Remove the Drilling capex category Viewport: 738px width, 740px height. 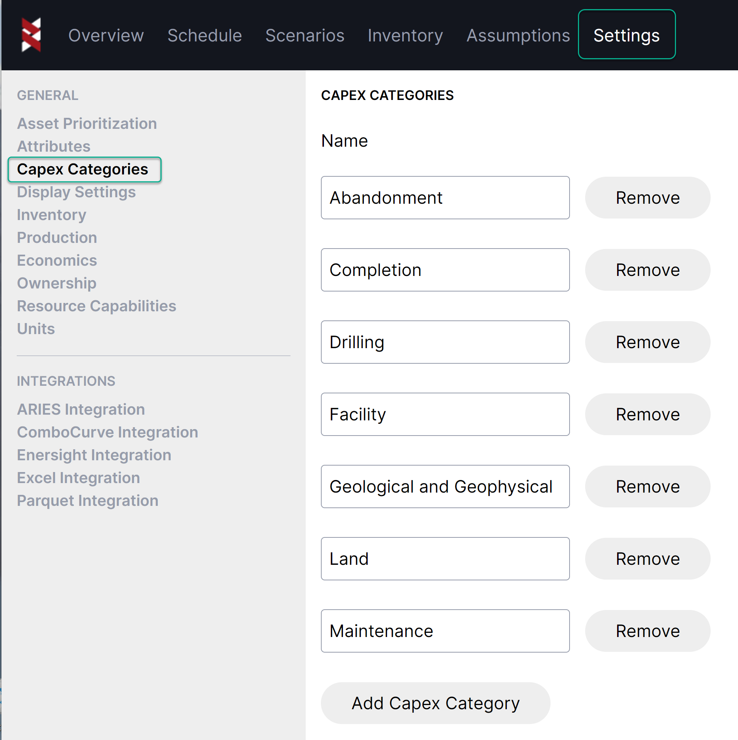point(647,342)
